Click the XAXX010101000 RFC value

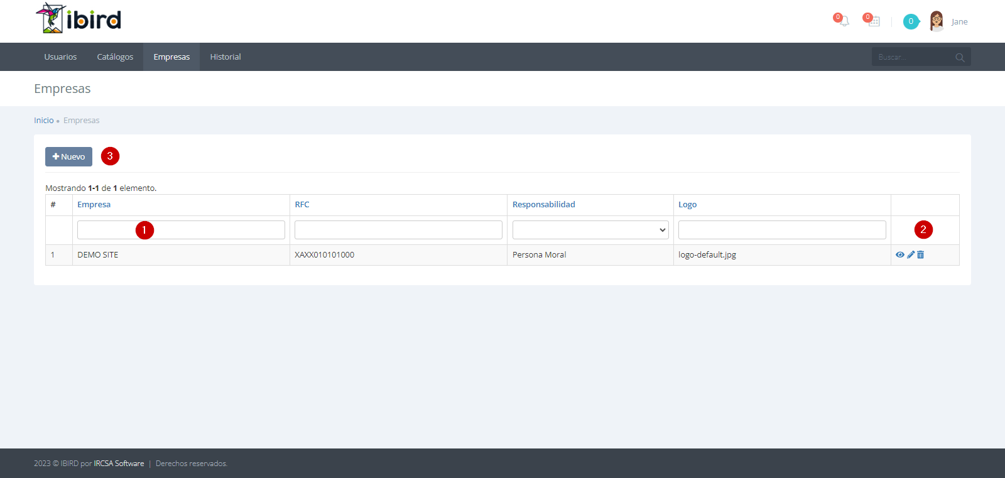(325, 255)
